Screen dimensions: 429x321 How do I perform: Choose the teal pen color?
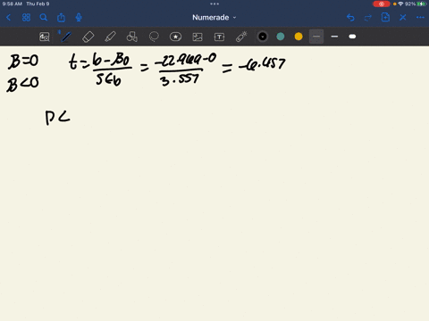coord(281,37)
